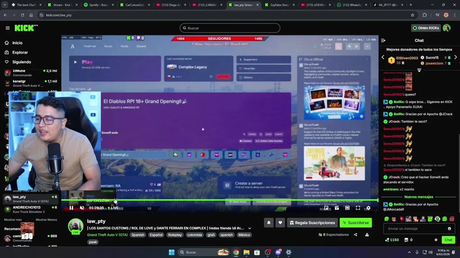The width and height of the screenshot is (460, 258).
Task: Click the Suscribirse button
Action: 356,223
